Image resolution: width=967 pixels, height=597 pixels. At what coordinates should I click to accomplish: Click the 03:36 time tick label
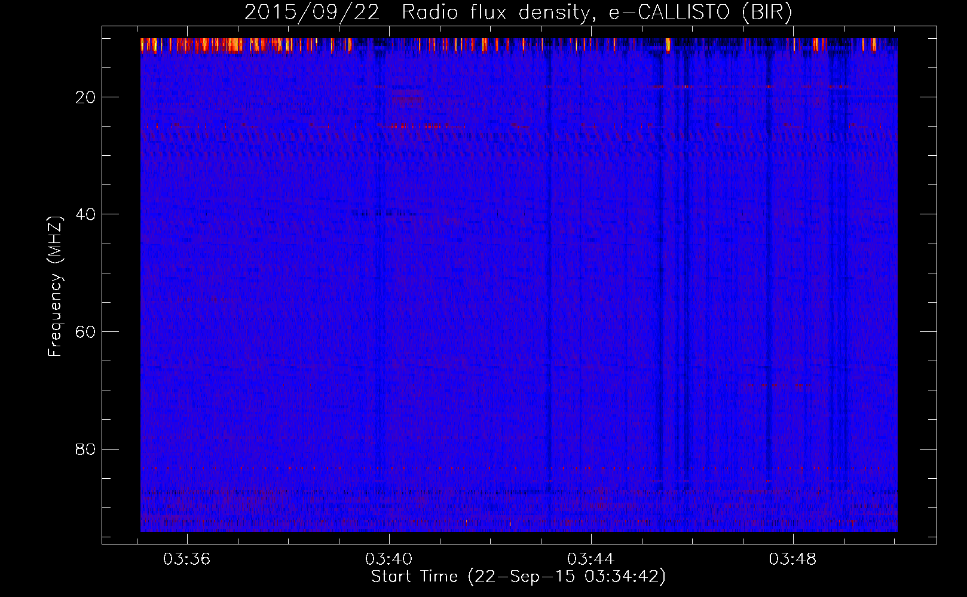[187, 559]
